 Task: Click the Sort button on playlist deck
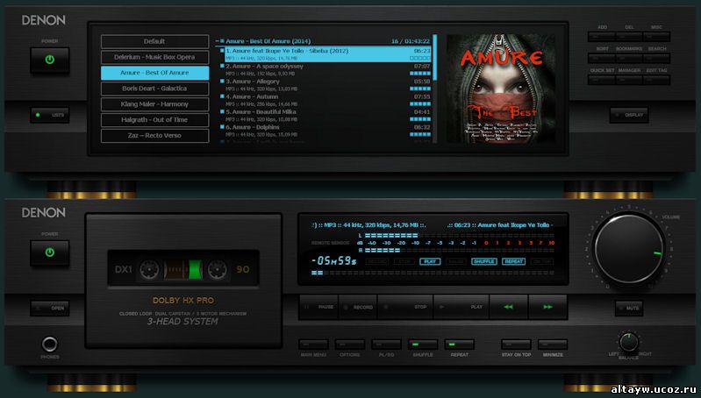pos(602,58)
